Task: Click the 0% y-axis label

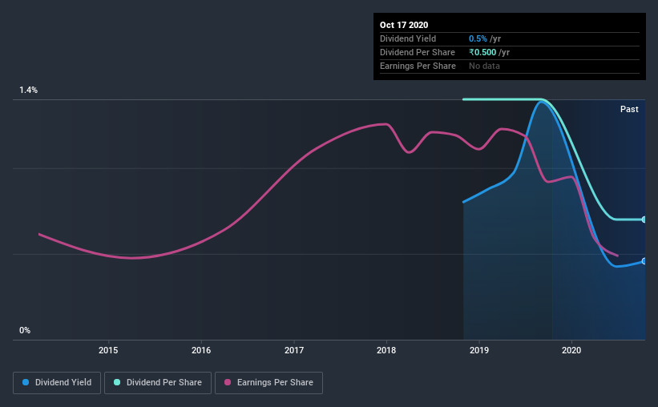Action: pyautogui.click(x=25, y=330)
